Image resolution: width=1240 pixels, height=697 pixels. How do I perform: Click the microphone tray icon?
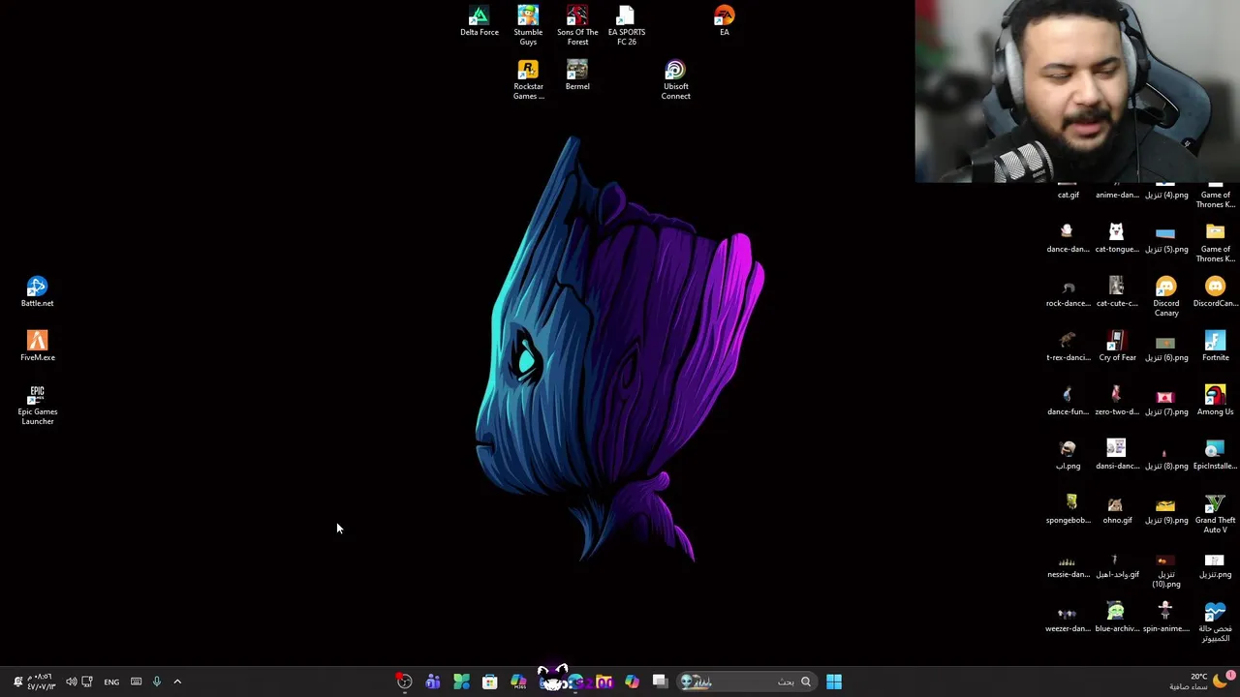[156, 682]
